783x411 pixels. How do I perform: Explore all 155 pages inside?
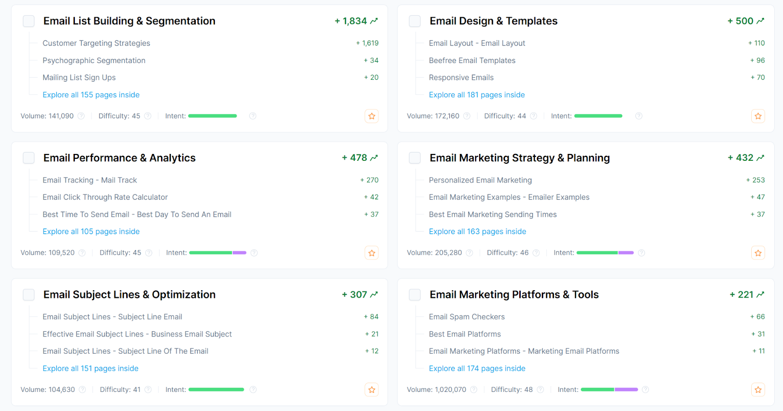(91, 95)
